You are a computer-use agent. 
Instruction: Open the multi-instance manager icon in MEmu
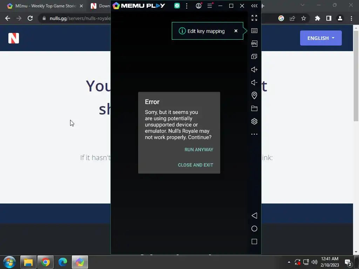pos(254,56)
